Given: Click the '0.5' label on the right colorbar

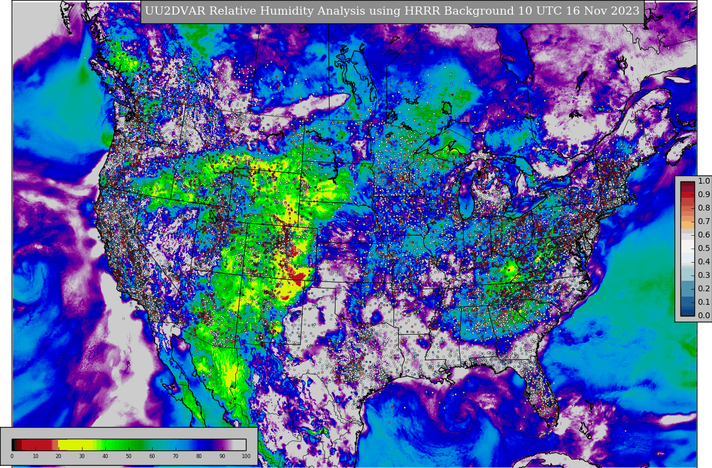Looking at the screenshot, I should [x=704, y=249].
